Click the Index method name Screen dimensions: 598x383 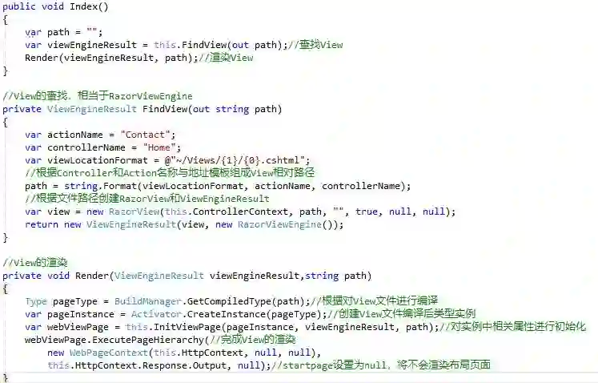coord(85,6)
